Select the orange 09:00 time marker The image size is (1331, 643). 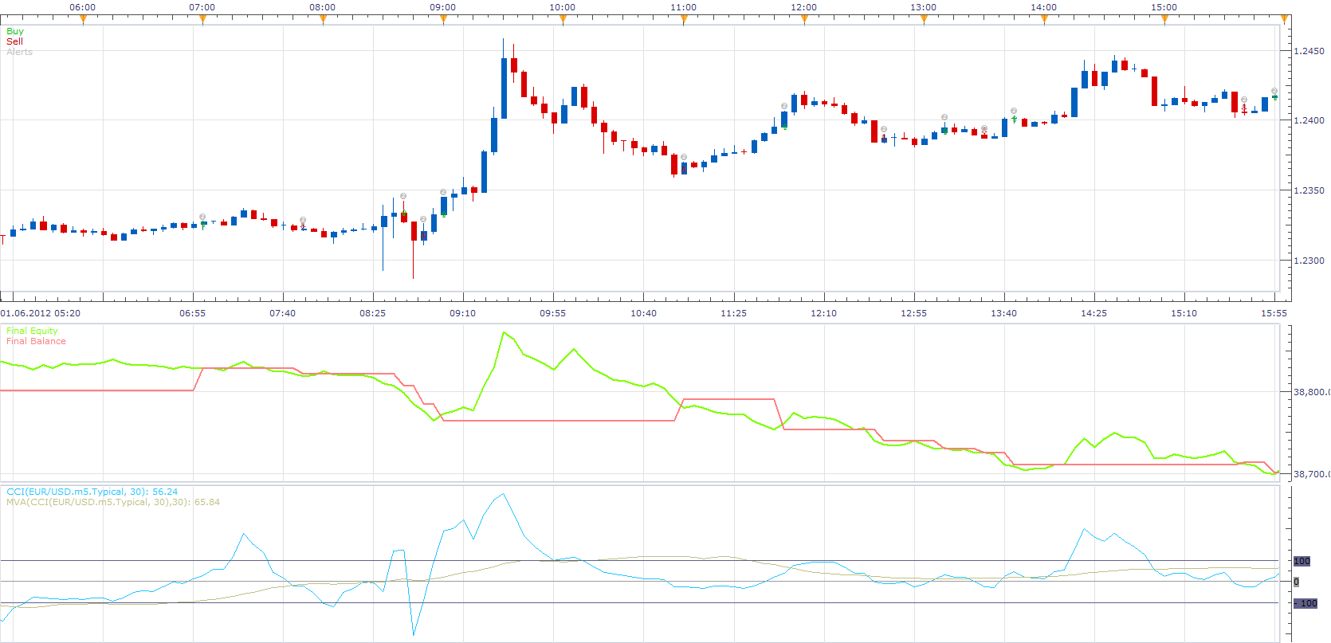[443, 20]
